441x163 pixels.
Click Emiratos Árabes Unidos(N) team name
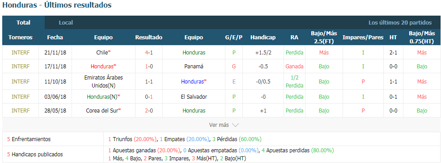[103, 81]
